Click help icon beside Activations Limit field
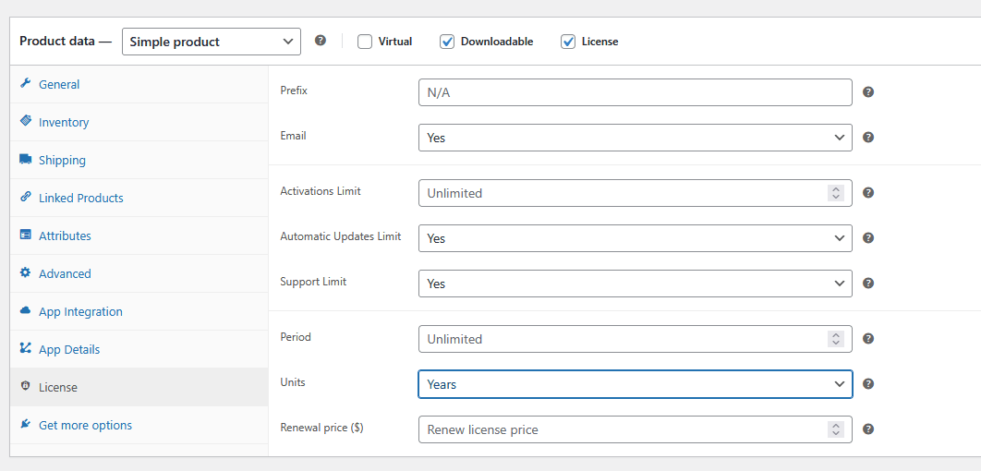The image size is (981, 471). point(868,193)
